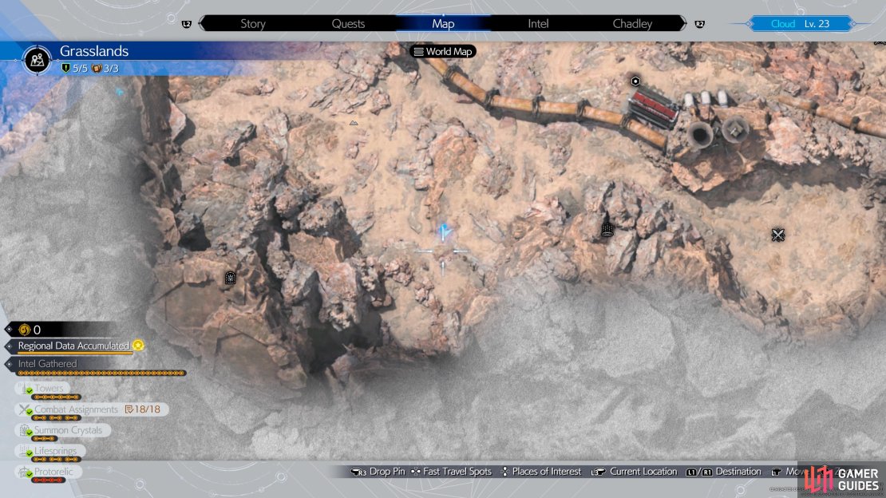This screenshot has width=886, height=498.
Task: Click the small grey triangle map marker
Action: (x=354, y=123)
